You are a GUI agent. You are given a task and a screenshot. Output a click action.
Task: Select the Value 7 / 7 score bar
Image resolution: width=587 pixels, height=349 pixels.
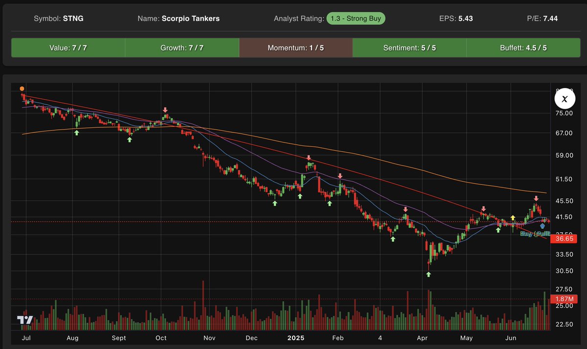[68, 48]
